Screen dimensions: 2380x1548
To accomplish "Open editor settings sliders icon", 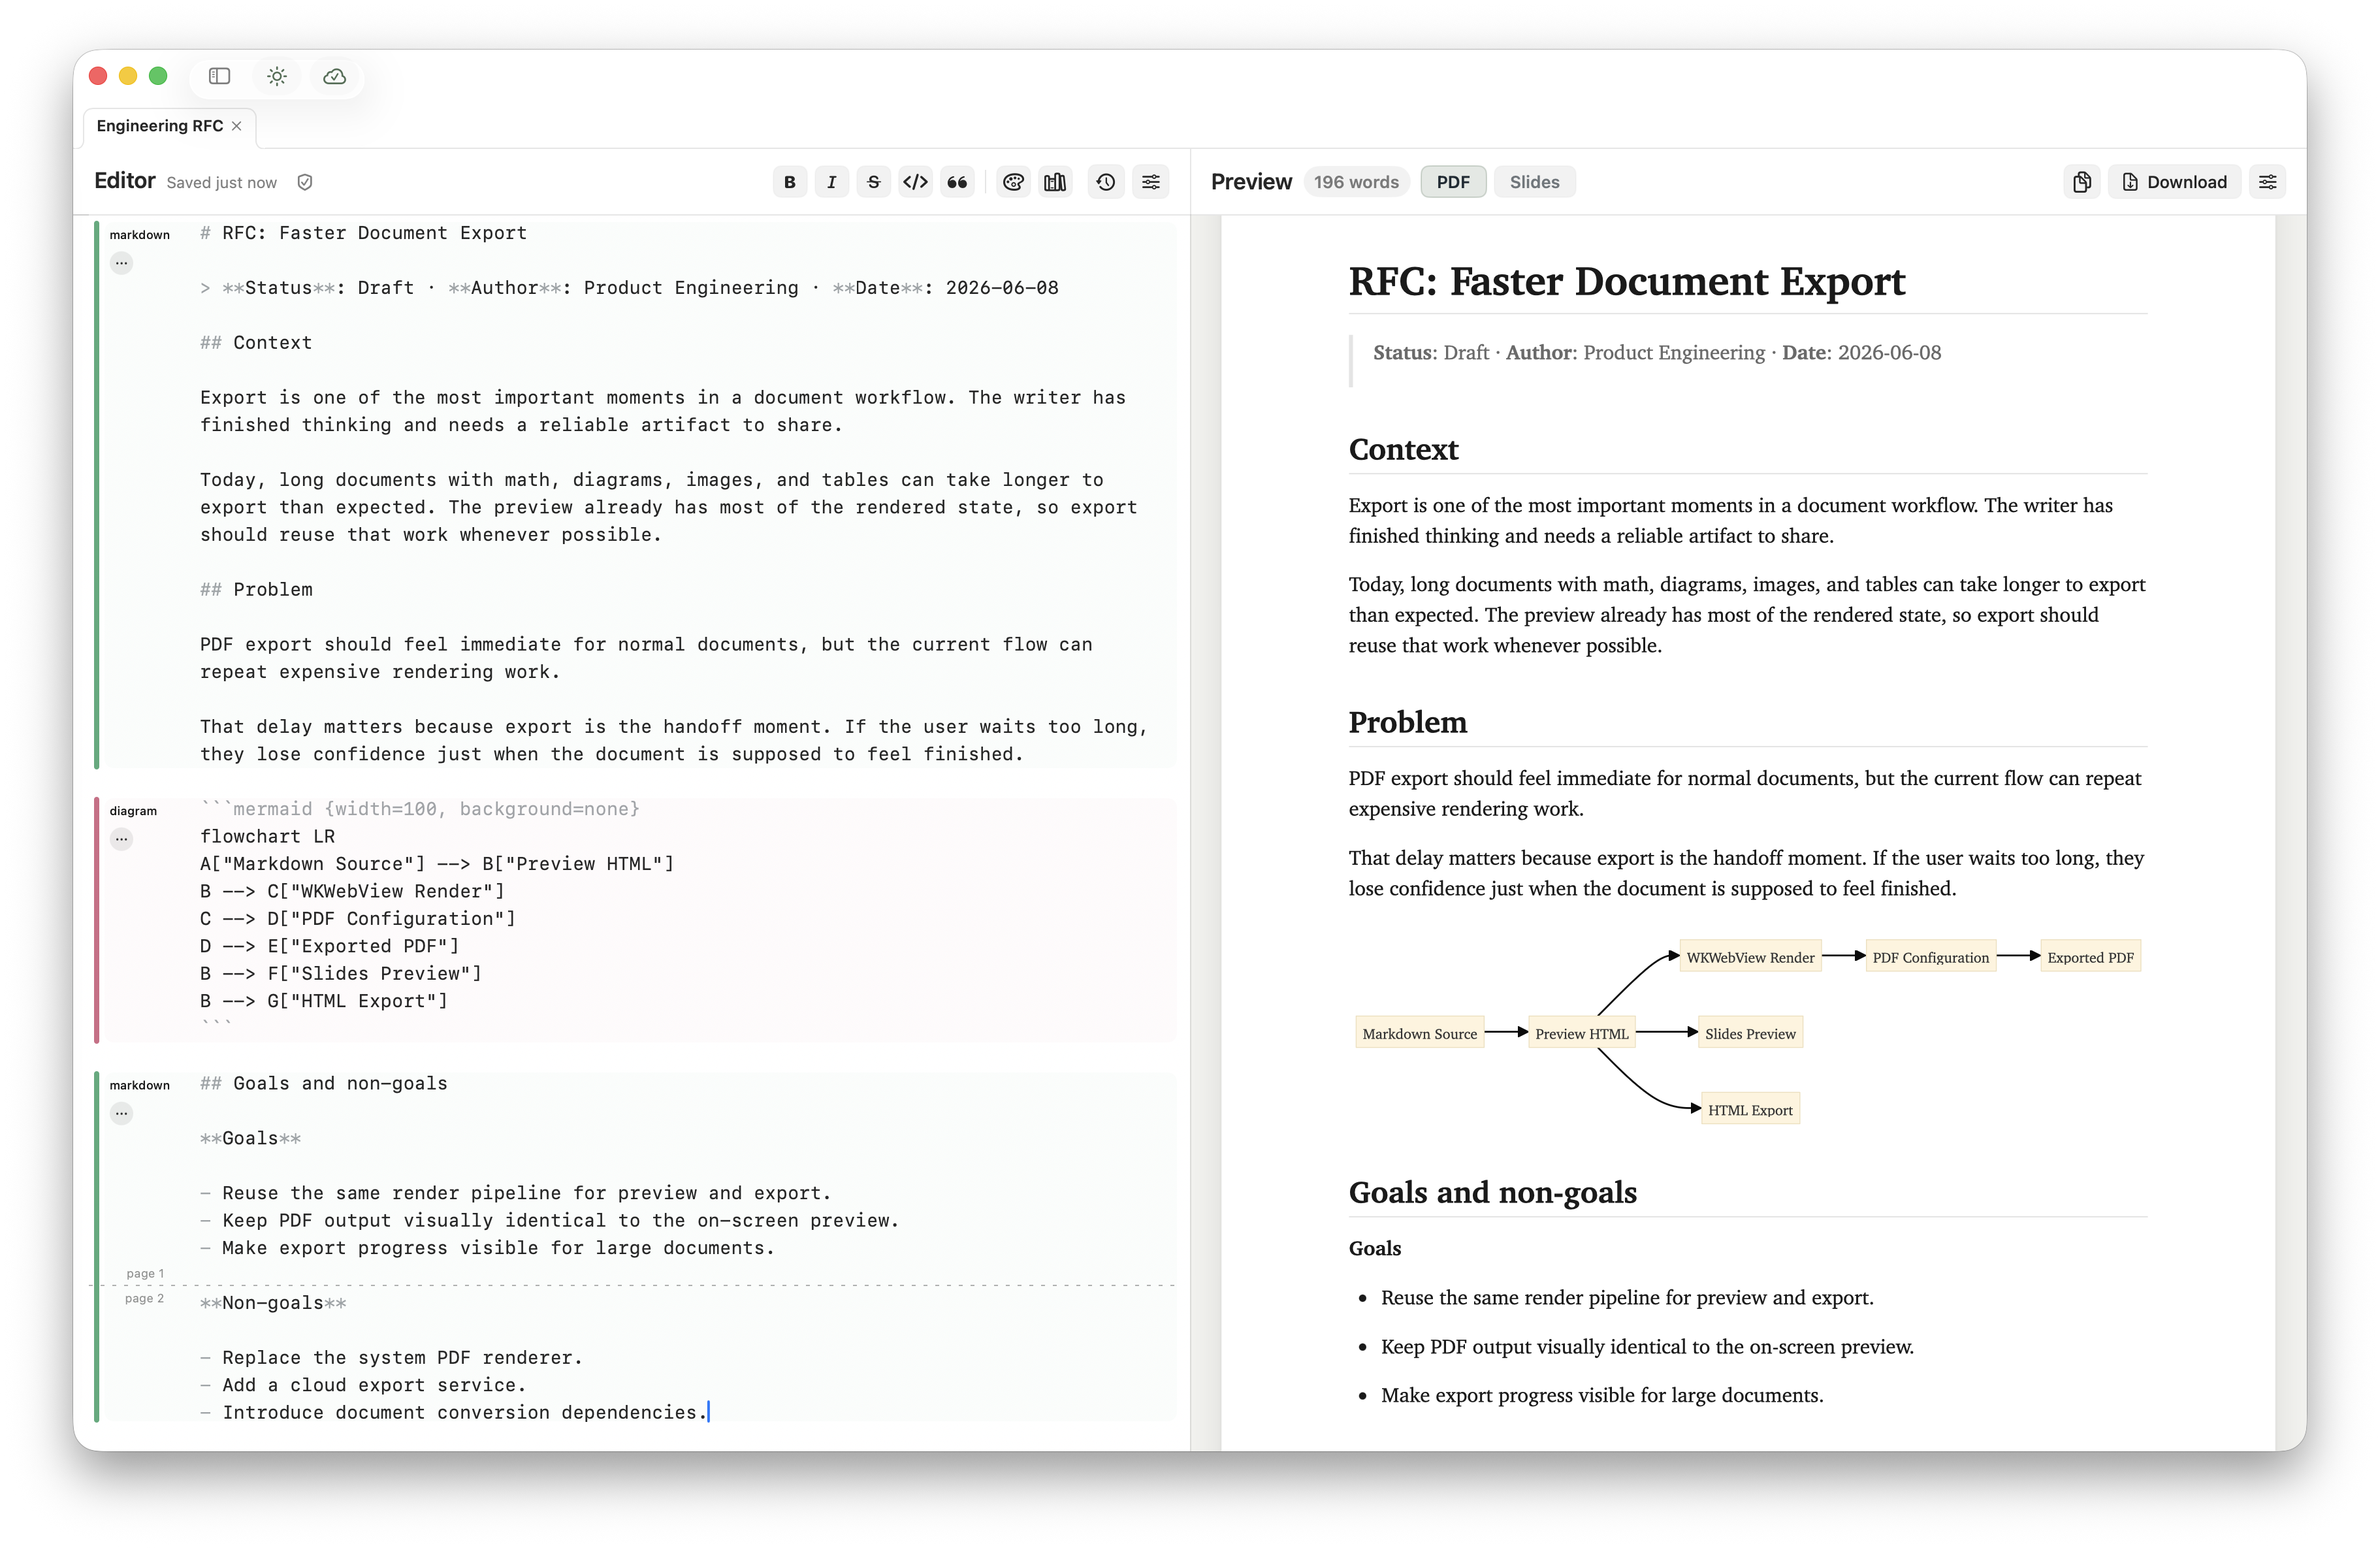I will tap(1151, 182).
